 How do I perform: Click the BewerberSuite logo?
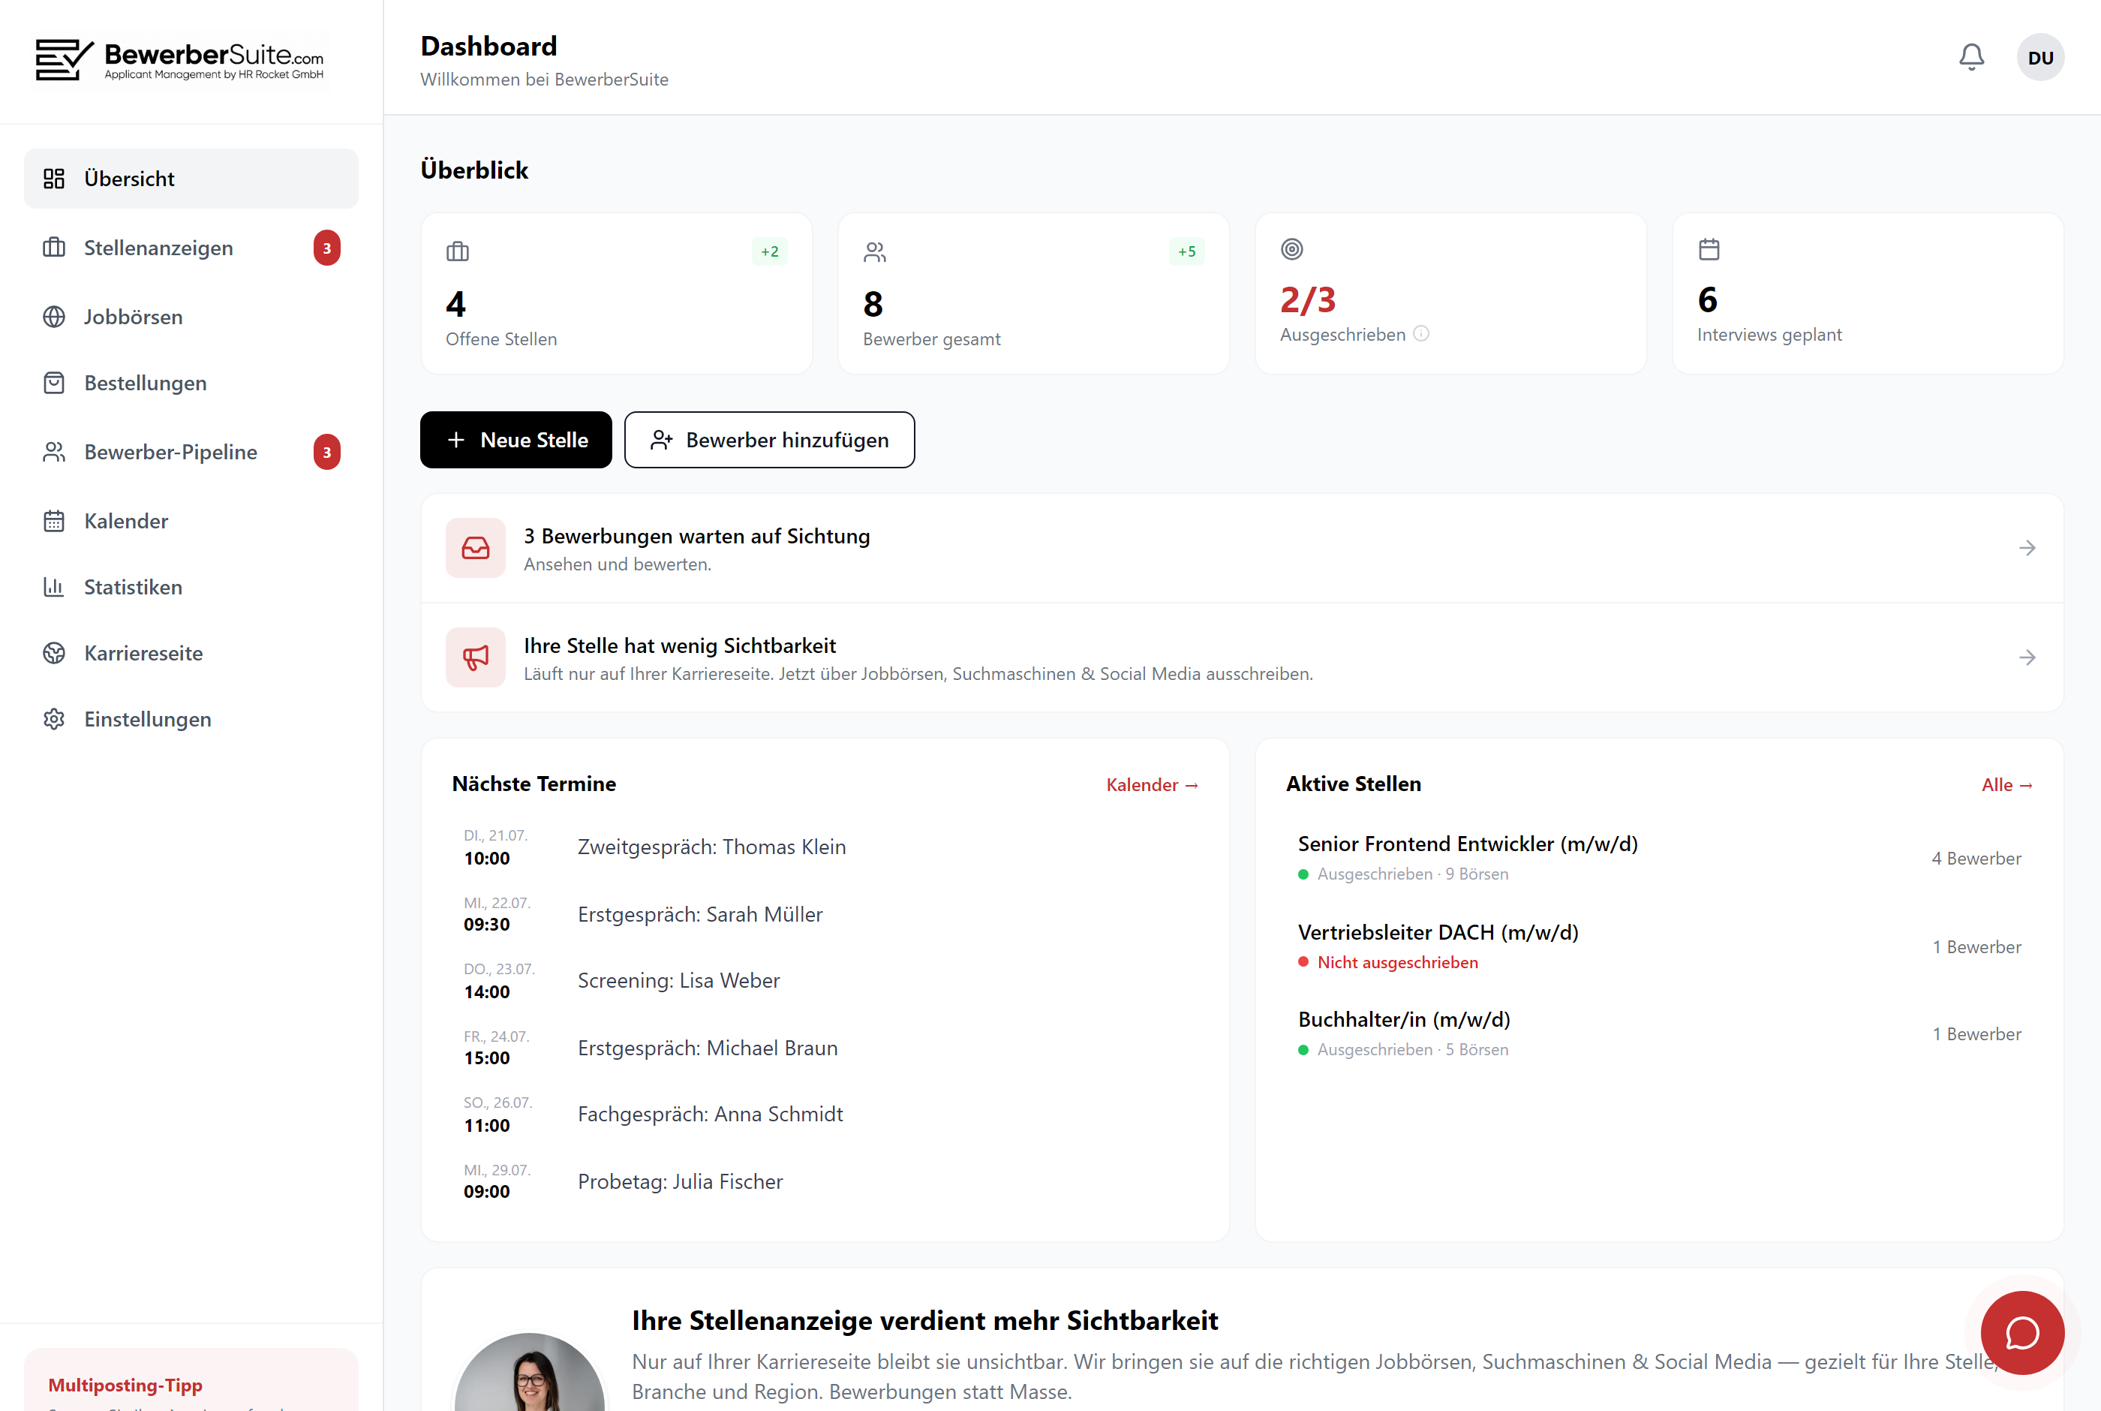tap(180, 60)
